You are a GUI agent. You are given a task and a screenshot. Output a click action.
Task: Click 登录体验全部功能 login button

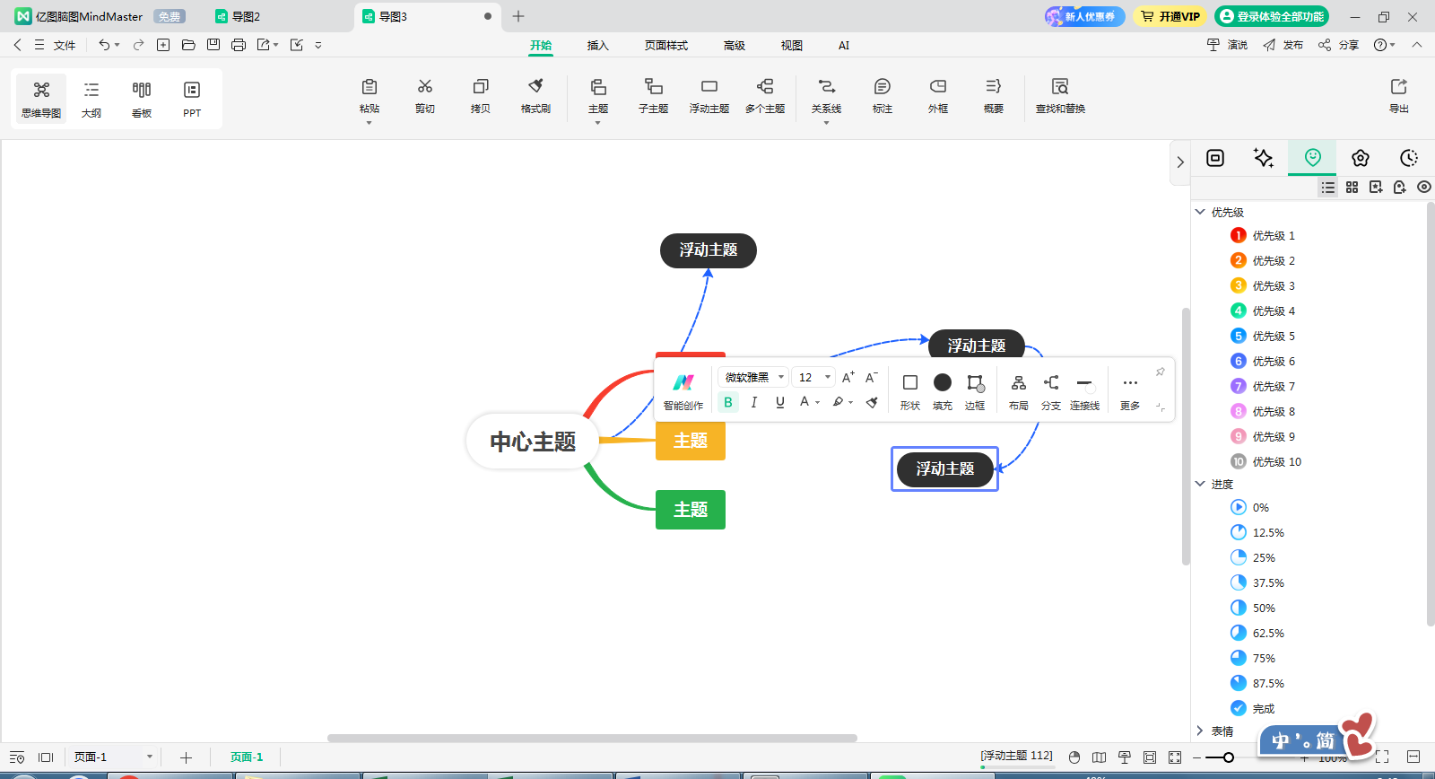point(1272,16)
